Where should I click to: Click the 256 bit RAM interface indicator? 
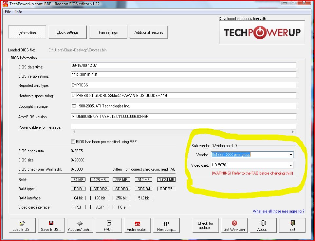click(x=121, y=198)
